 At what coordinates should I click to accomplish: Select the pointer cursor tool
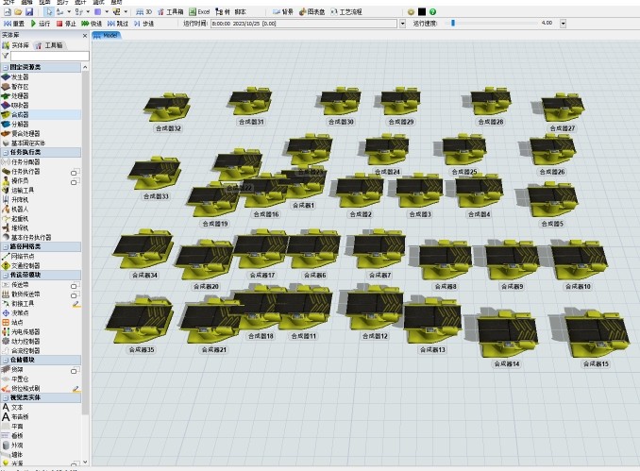(x=49, y=12)
